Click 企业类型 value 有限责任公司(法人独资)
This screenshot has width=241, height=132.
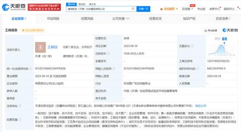[49, 84]
